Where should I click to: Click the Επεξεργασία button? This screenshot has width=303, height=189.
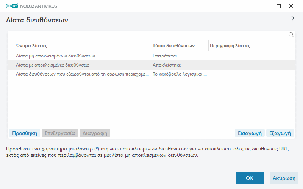[60, 133]
